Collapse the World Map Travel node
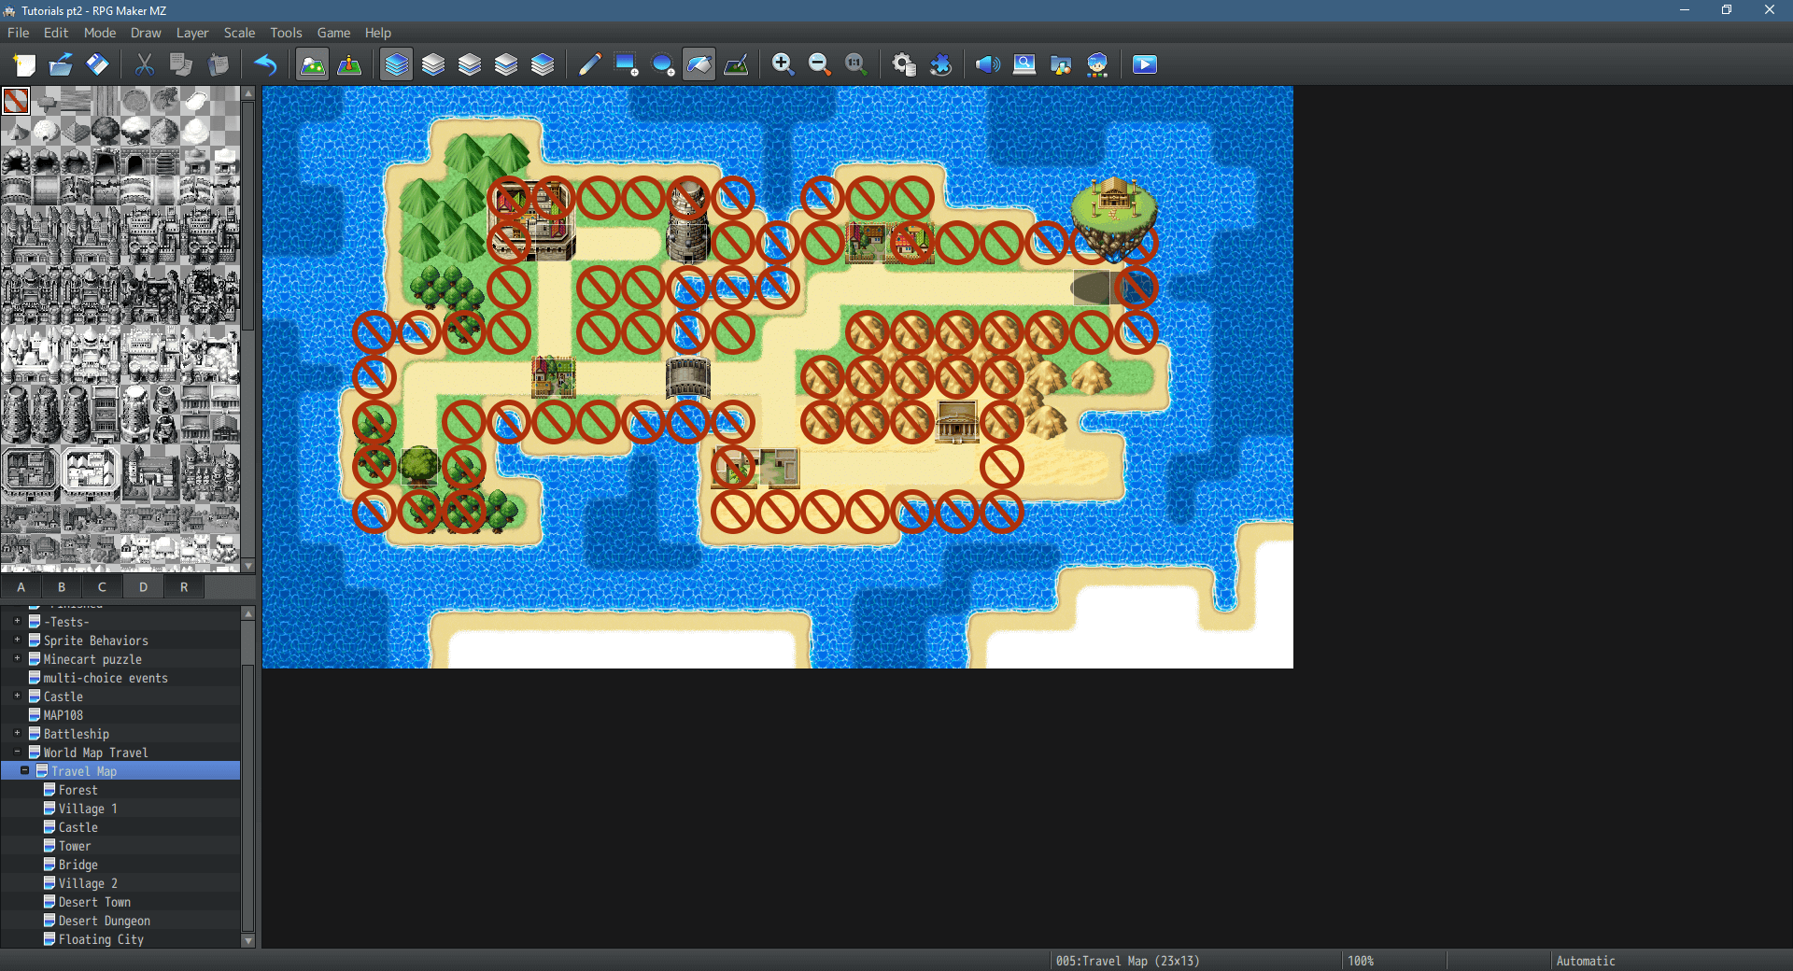The image size is (1793, 971). click(17, 752)
